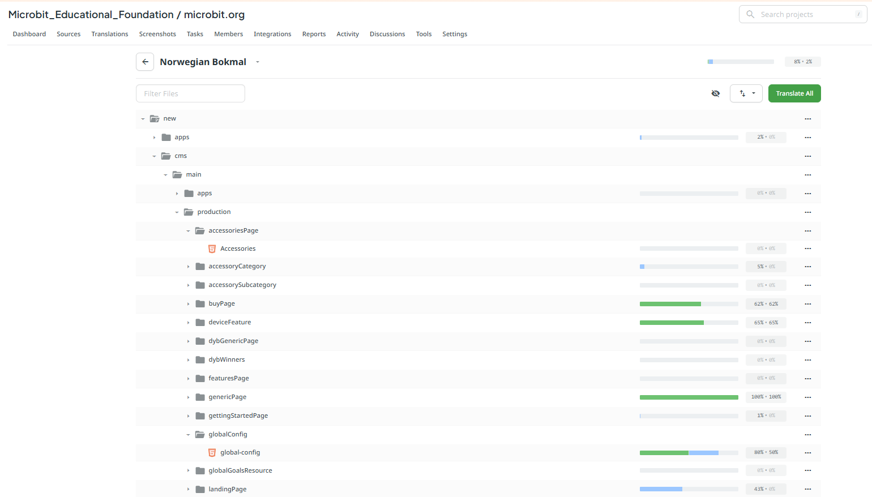Open the Translations section
The height and width of the screenshot is (497, 872).
[x=110, y=34]
